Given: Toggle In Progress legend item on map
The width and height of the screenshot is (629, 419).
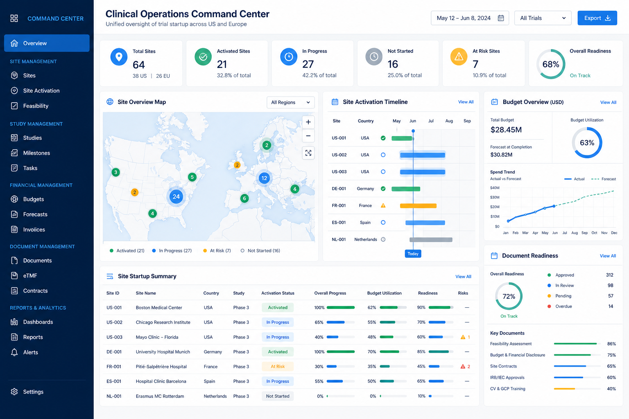Looking at the screenshot, I should [x=172, y=251].
